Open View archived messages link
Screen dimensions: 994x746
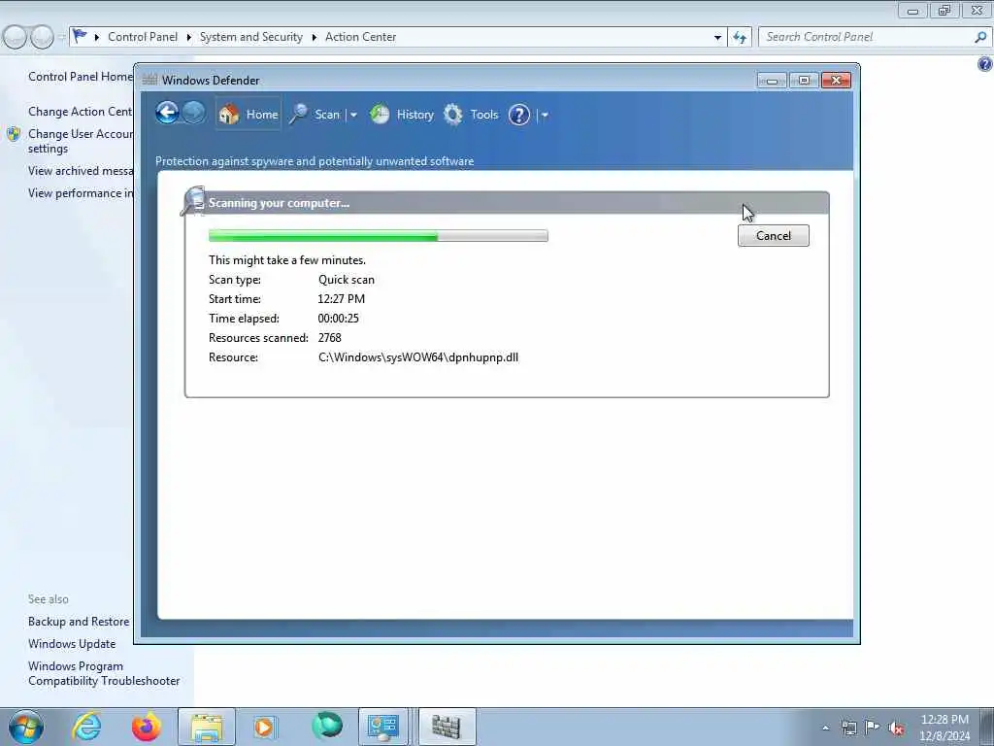pyautogui.click(x=81, y=171)
